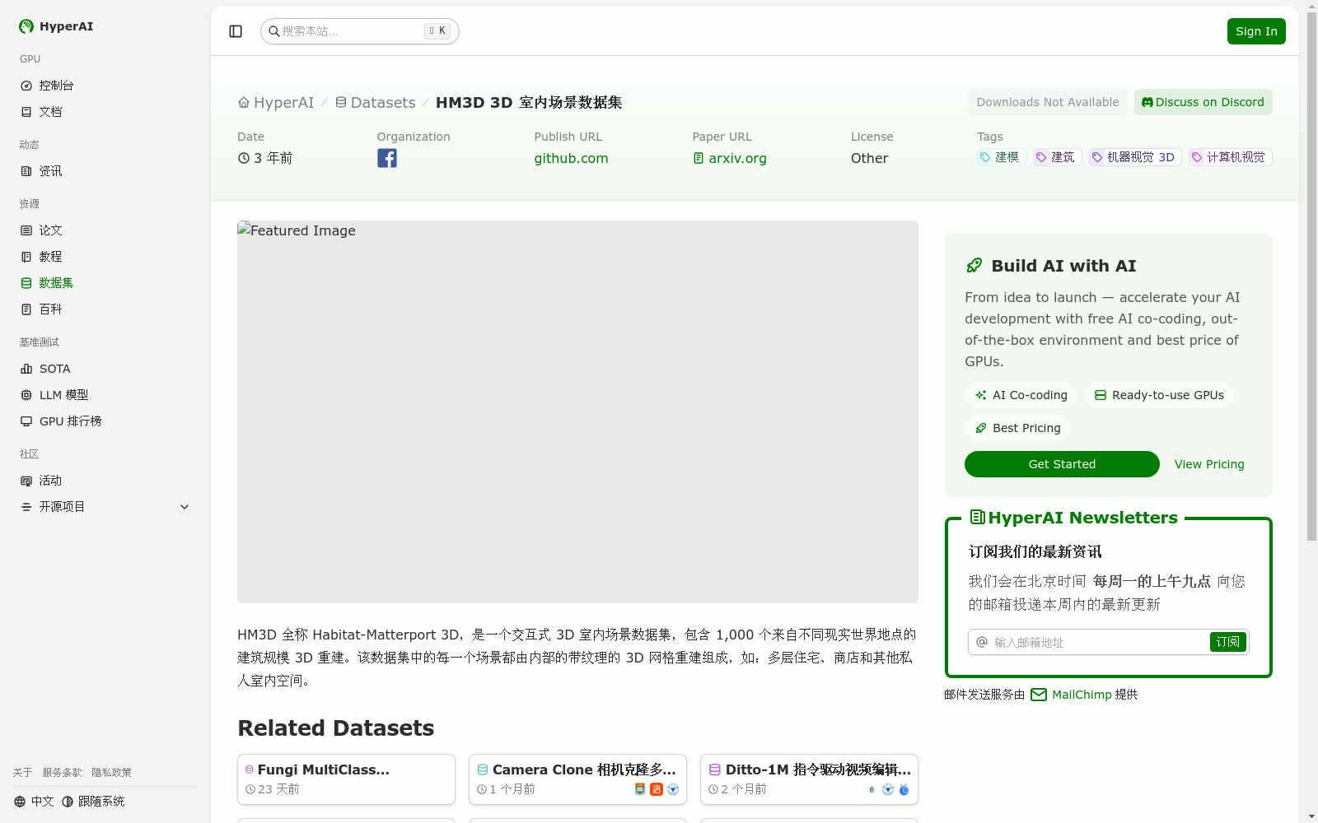Open Fungi MultiClass dataset card

click(346, 779)
